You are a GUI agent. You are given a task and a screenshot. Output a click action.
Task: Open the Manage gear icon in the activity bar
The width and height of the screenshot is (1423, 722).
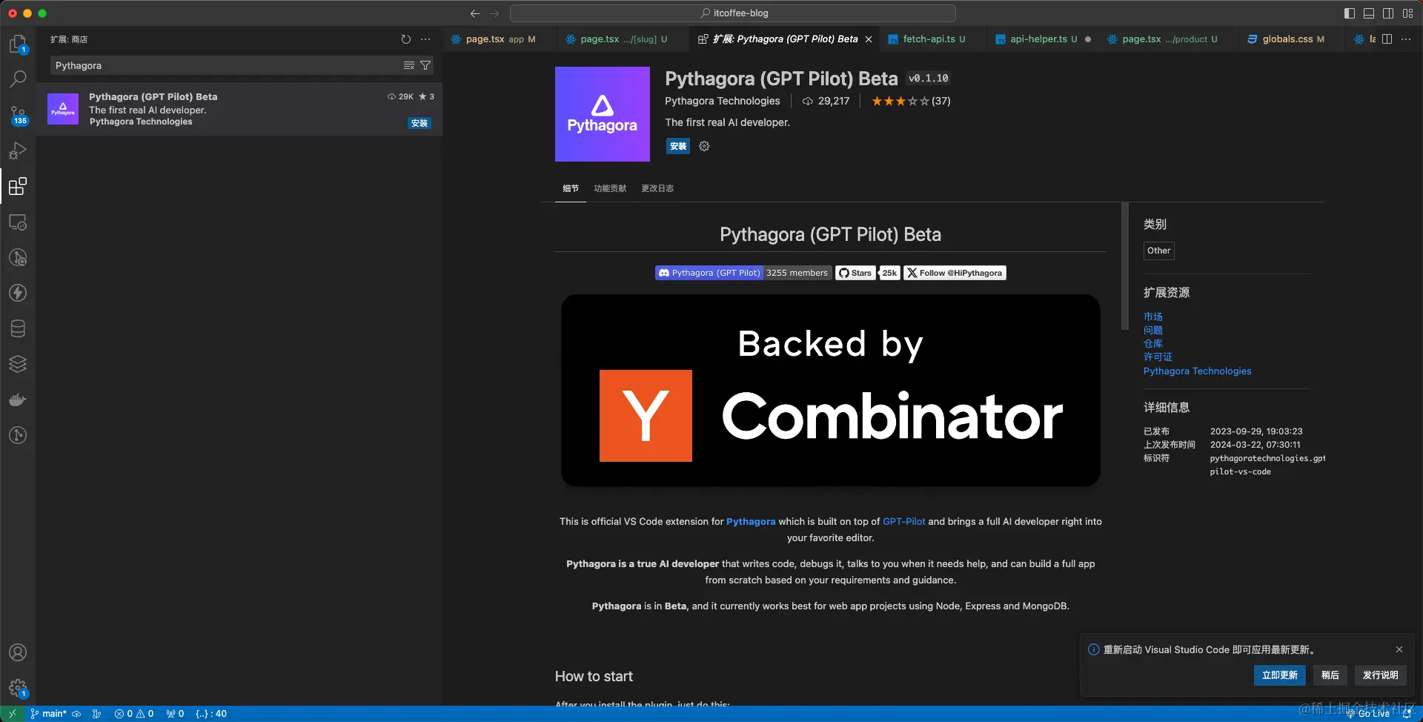click(x=18, y=688)
